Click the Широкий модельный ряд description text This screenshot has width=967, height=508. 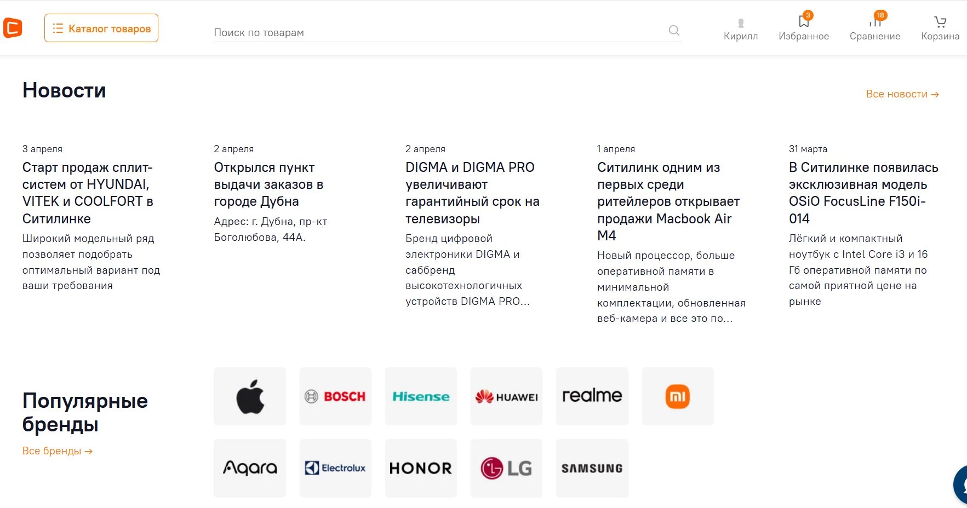point(91,262)
